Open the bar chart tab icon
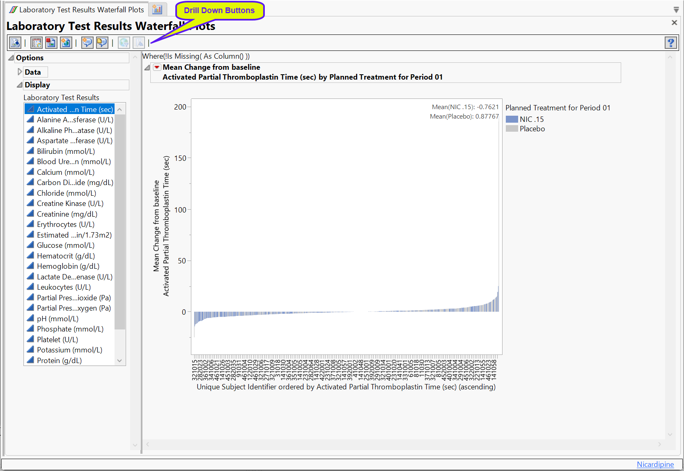The height and width of the screenshot is (471, 684). [157, 9]
